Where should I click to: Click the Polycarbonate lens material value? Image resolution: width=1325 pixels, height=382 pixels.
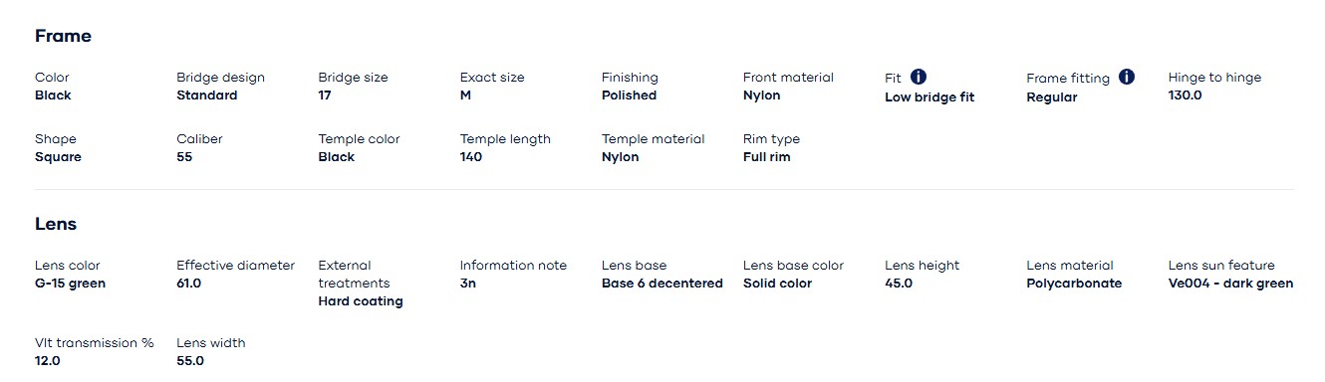pos(1074,284)
